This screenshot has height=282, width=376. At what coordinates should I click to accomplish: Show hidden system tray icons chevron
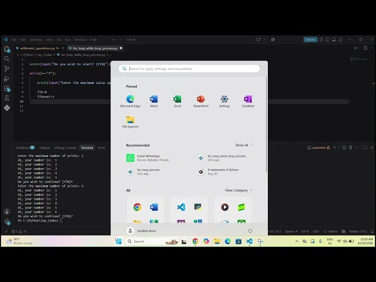(x=297, y=241)
